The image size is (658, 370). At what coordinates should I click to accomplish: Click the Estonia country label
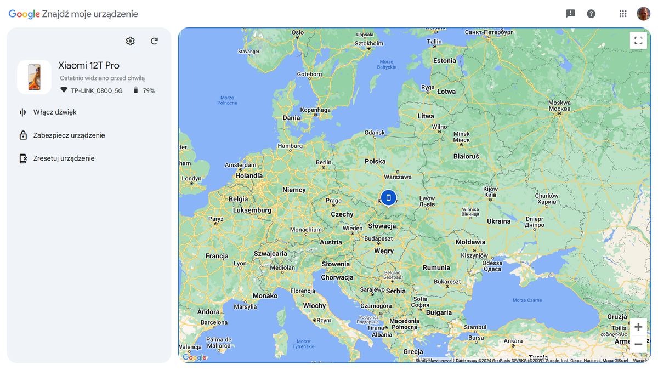(x=444, y=61)
